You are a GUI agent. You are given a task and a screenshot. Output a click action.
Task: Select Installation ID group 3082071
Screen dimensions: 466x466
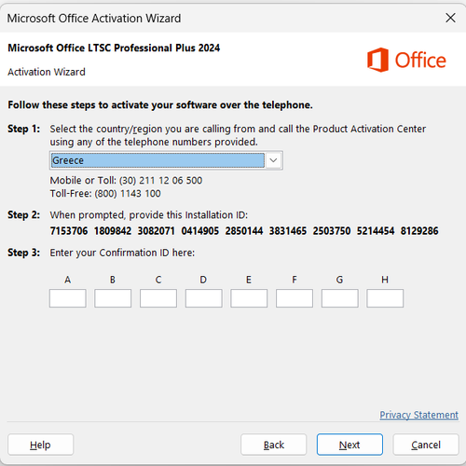(x=156, y=231)
